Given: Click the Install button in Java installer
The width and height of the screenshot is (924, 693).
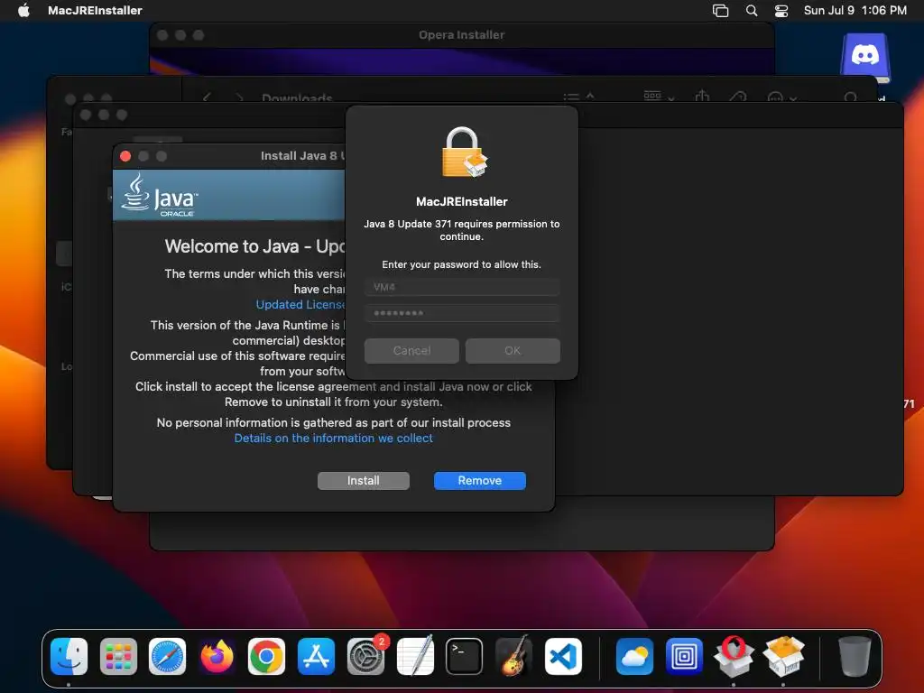Looking at the screenshot, I should 363,481.
